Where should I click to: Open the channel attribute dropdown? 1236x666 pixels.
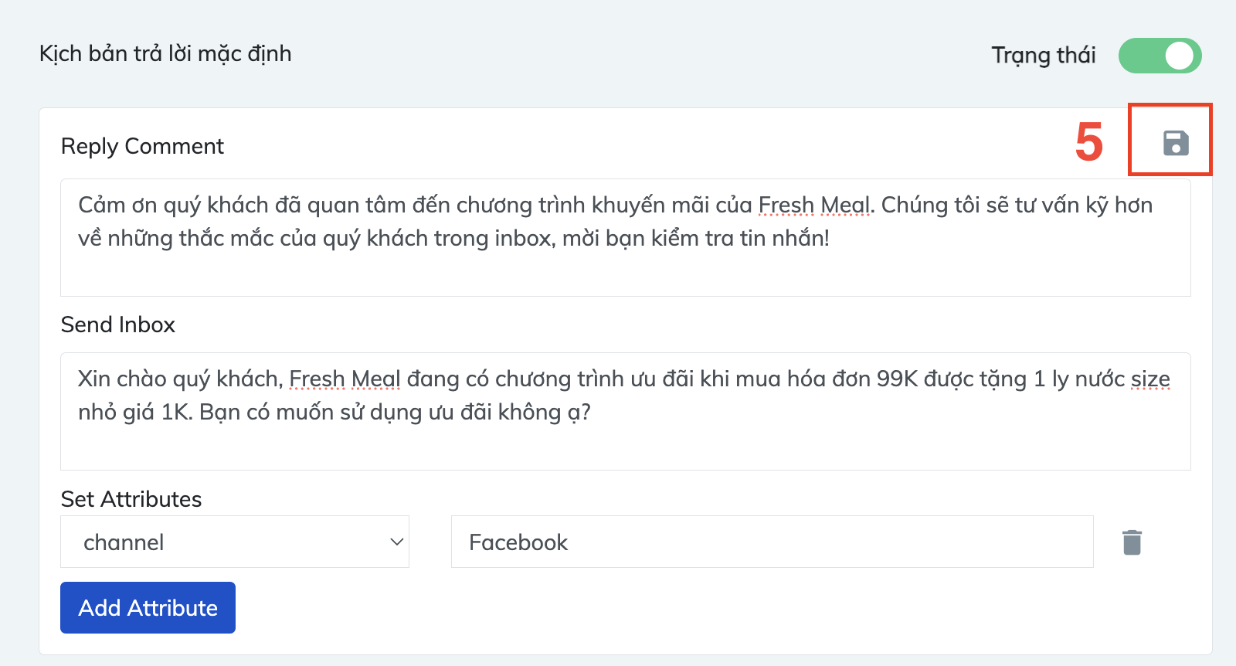pos(234,542)
